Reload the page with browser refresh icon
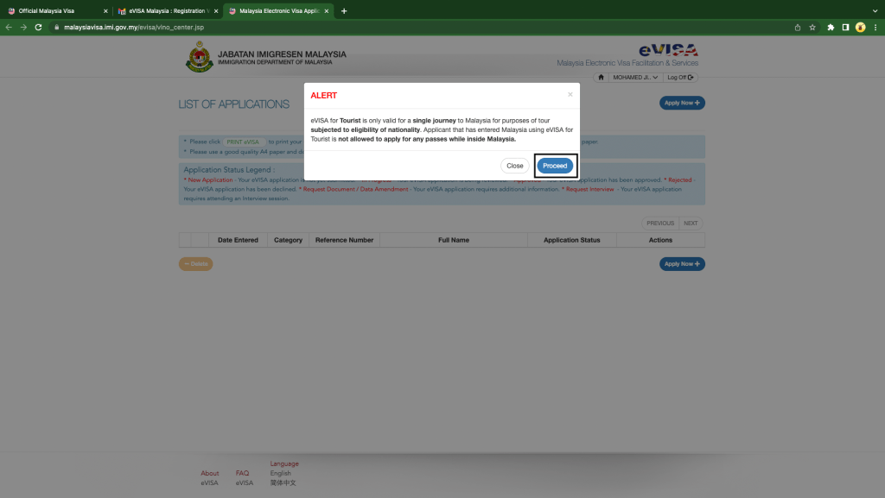 pos(38,27)
